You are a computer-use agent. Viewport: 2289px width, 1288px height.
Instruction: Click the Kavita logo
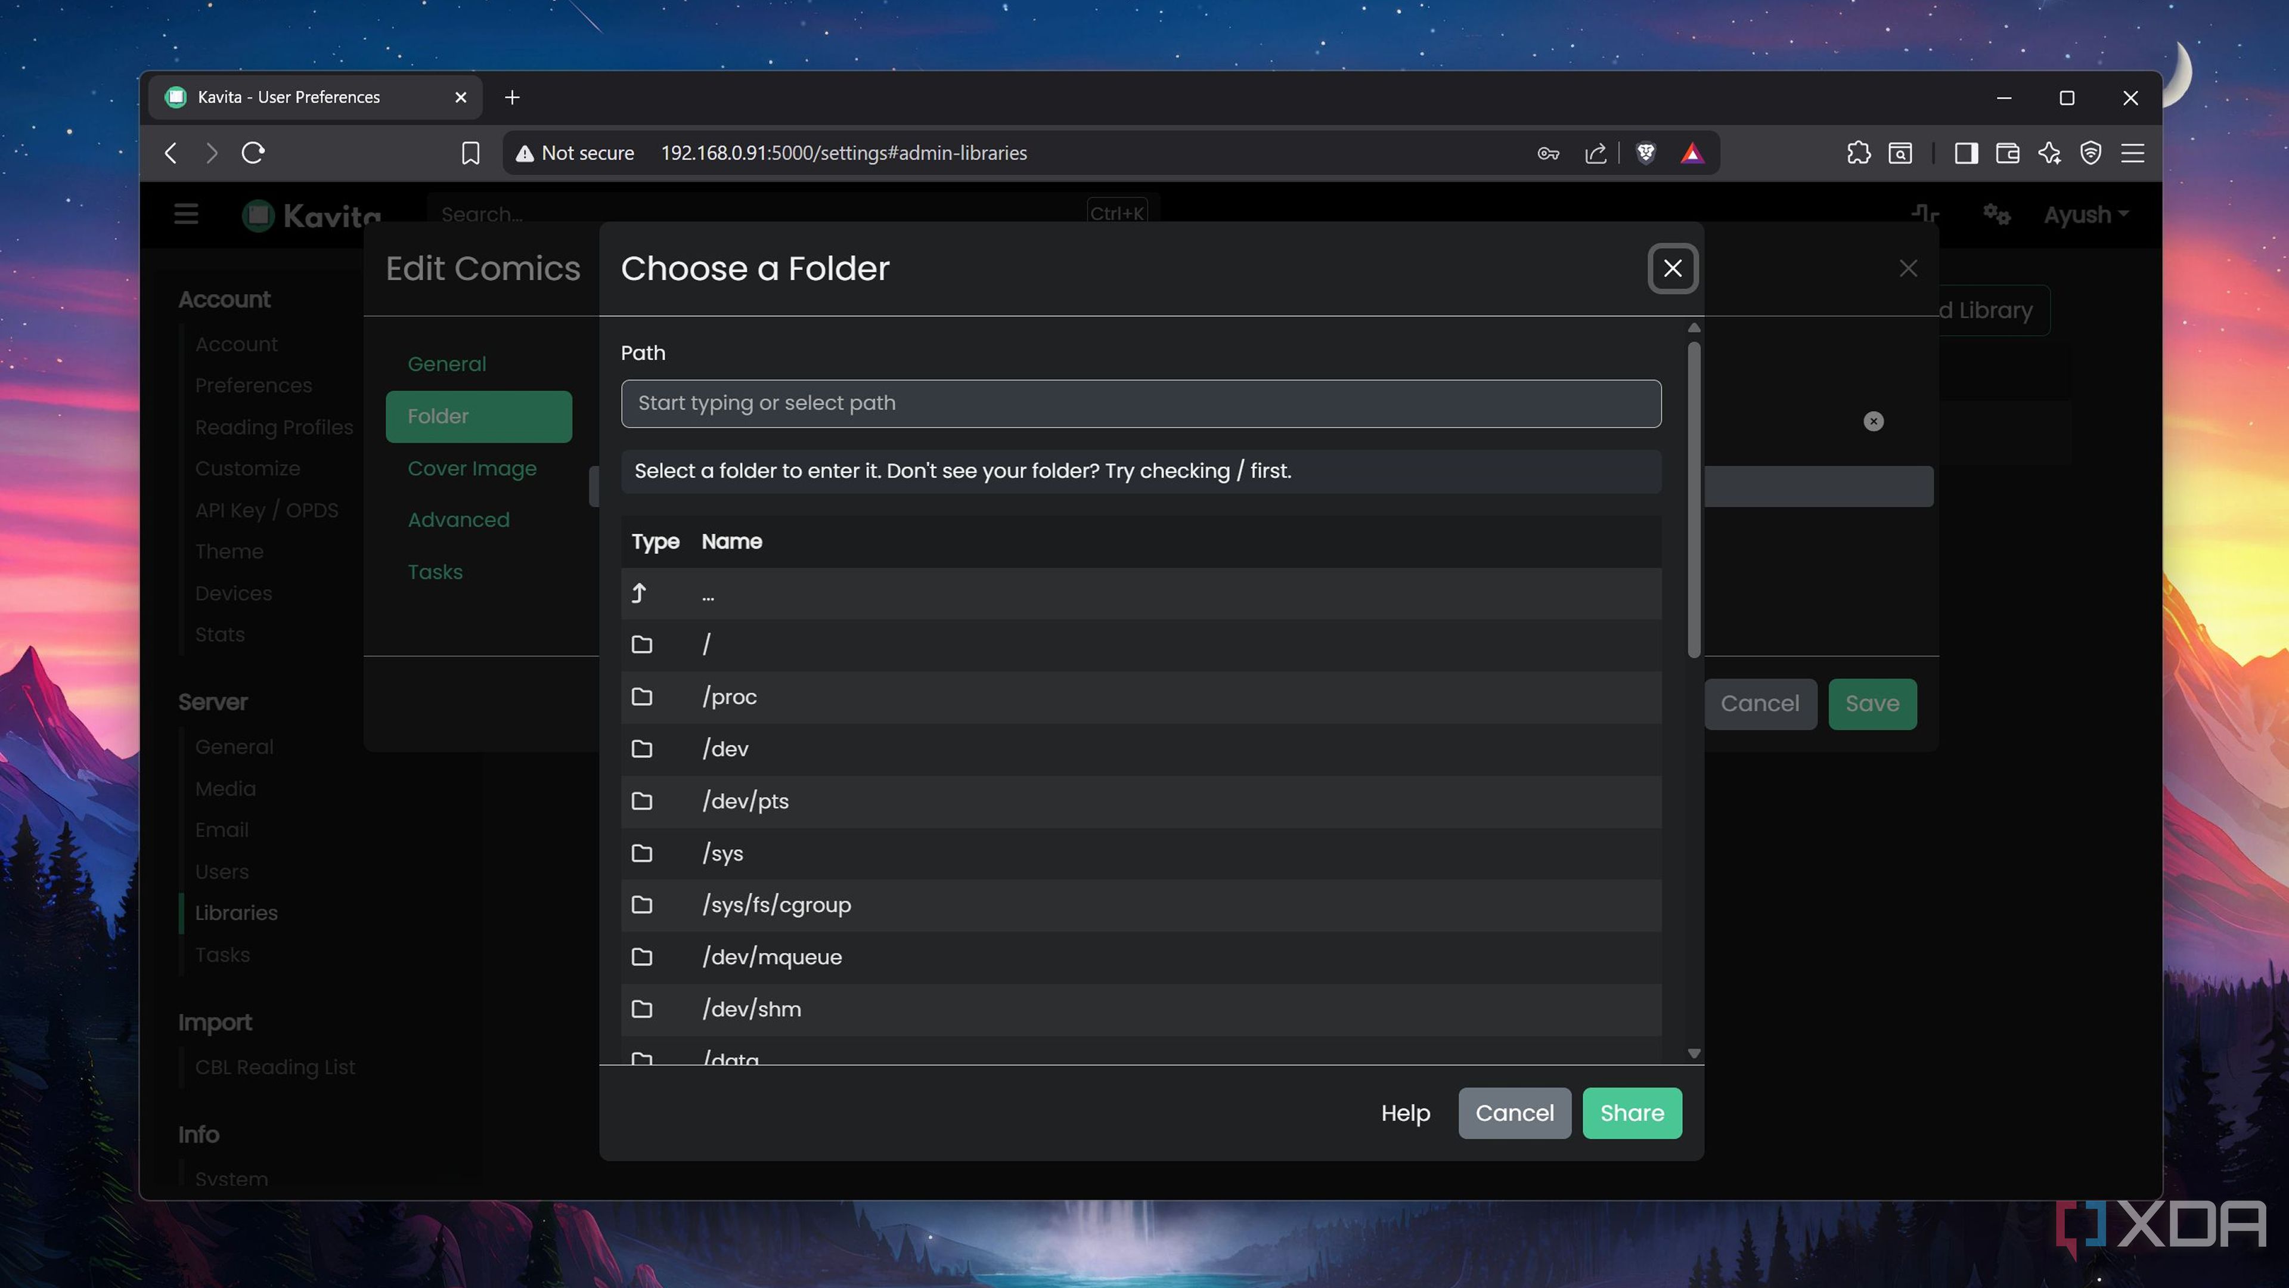point(311,215)
